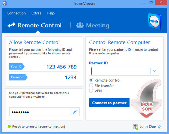169x134 pixels.
Task: Open the Partner ID dropdown arrow
Action: coord(155,71)
